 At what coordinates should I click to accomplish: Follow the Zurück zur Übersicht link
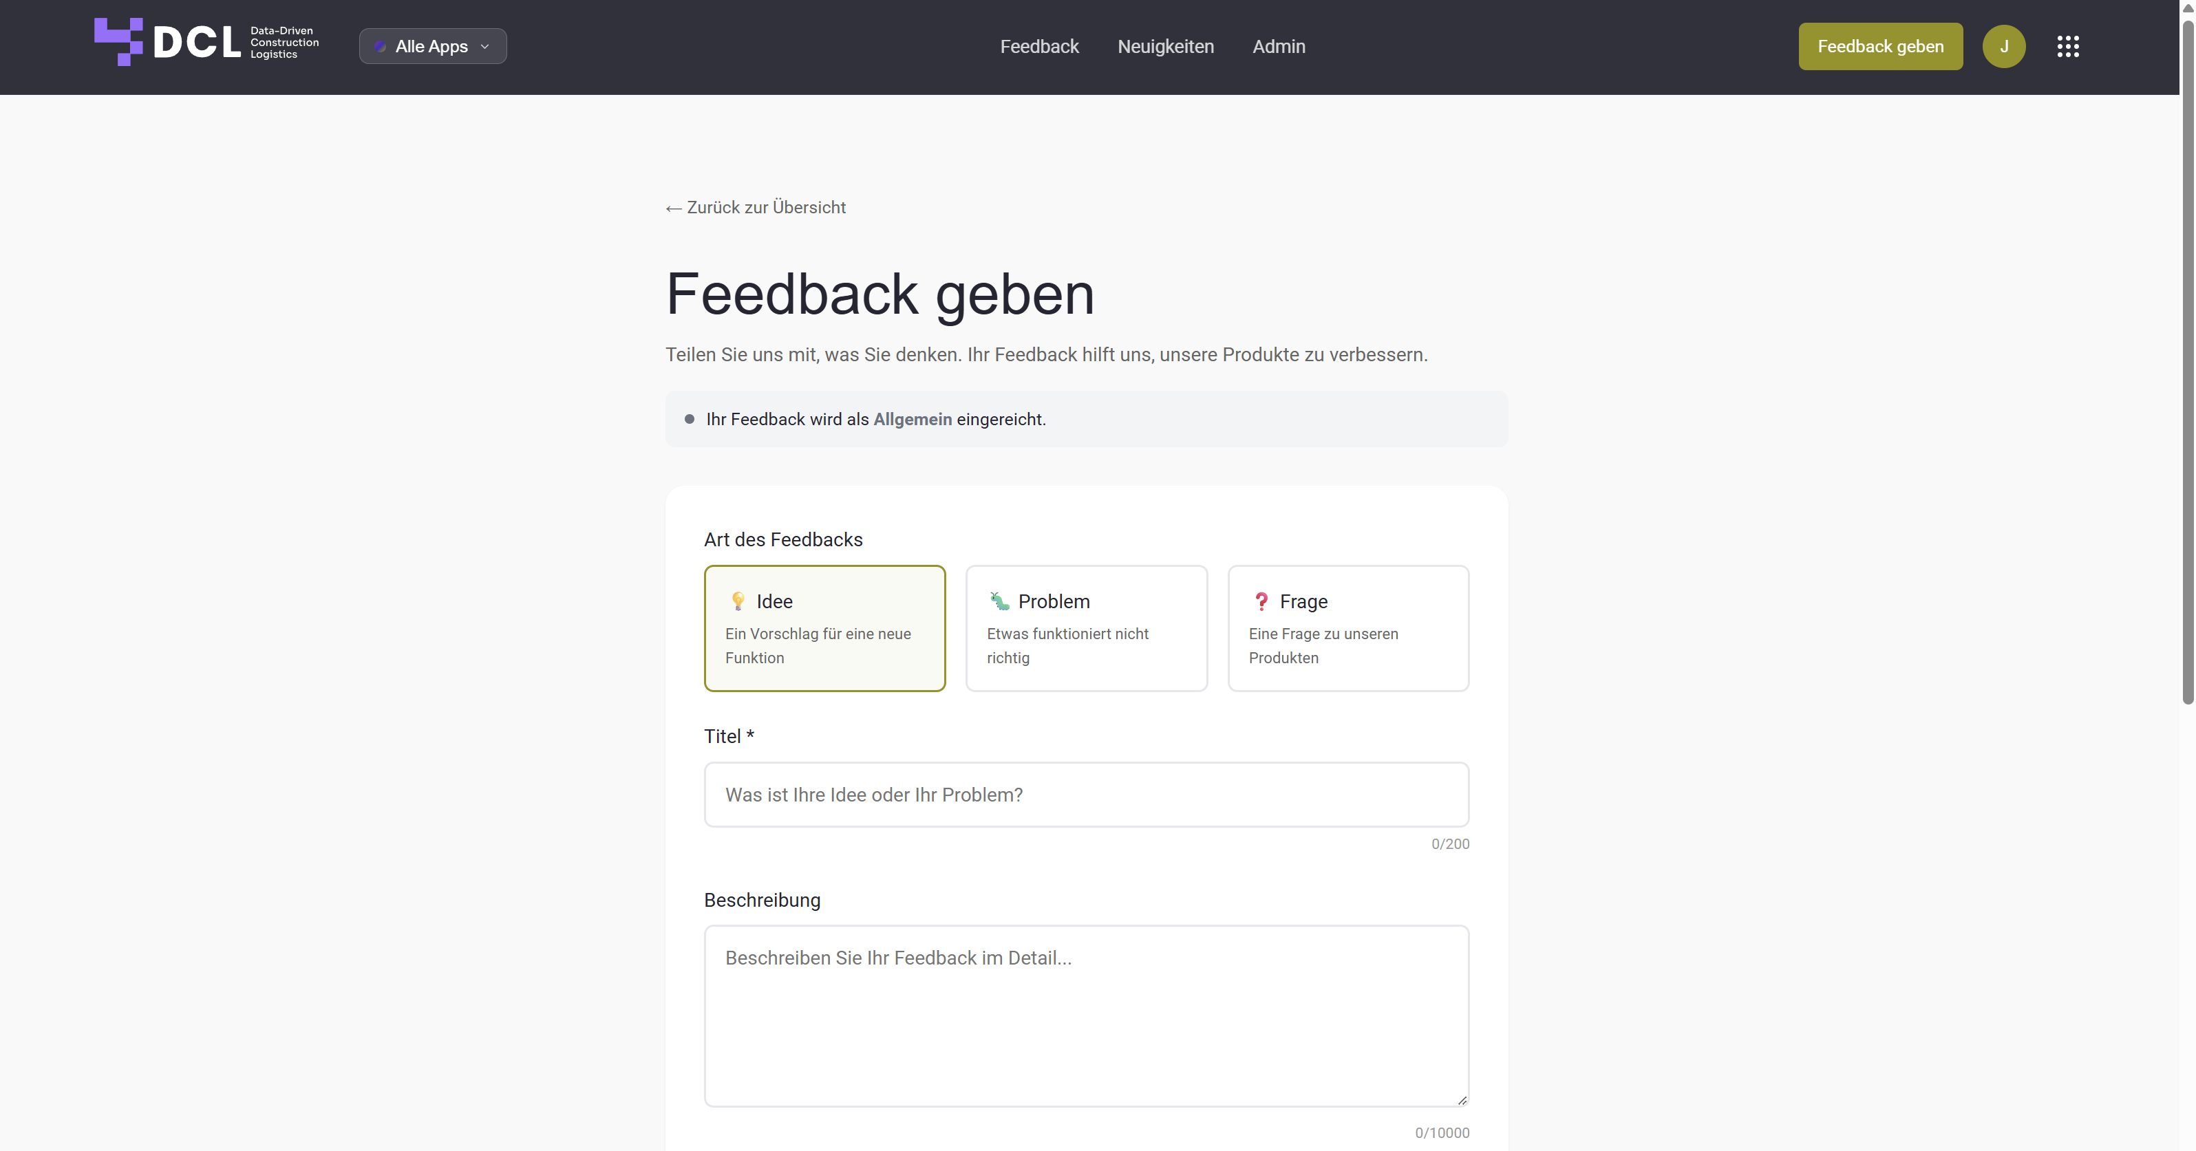(x=756, y=207)
